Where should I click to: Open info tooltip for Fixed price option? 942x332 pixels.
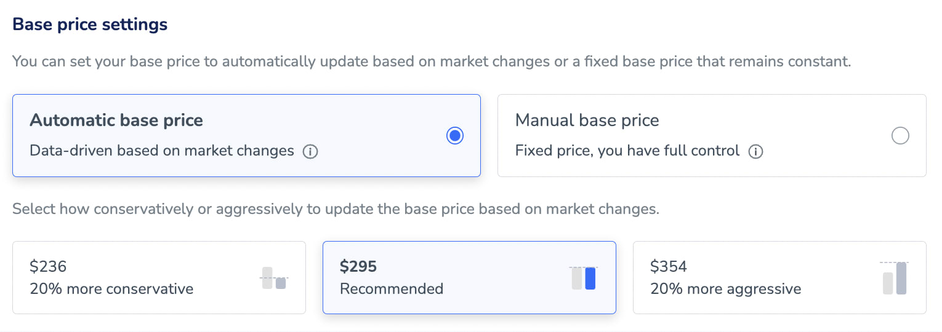(x=755, y=151)
